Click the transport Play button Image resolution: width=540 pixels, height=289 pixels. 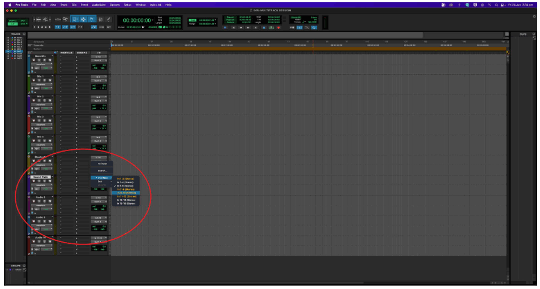tap(271, 28)
